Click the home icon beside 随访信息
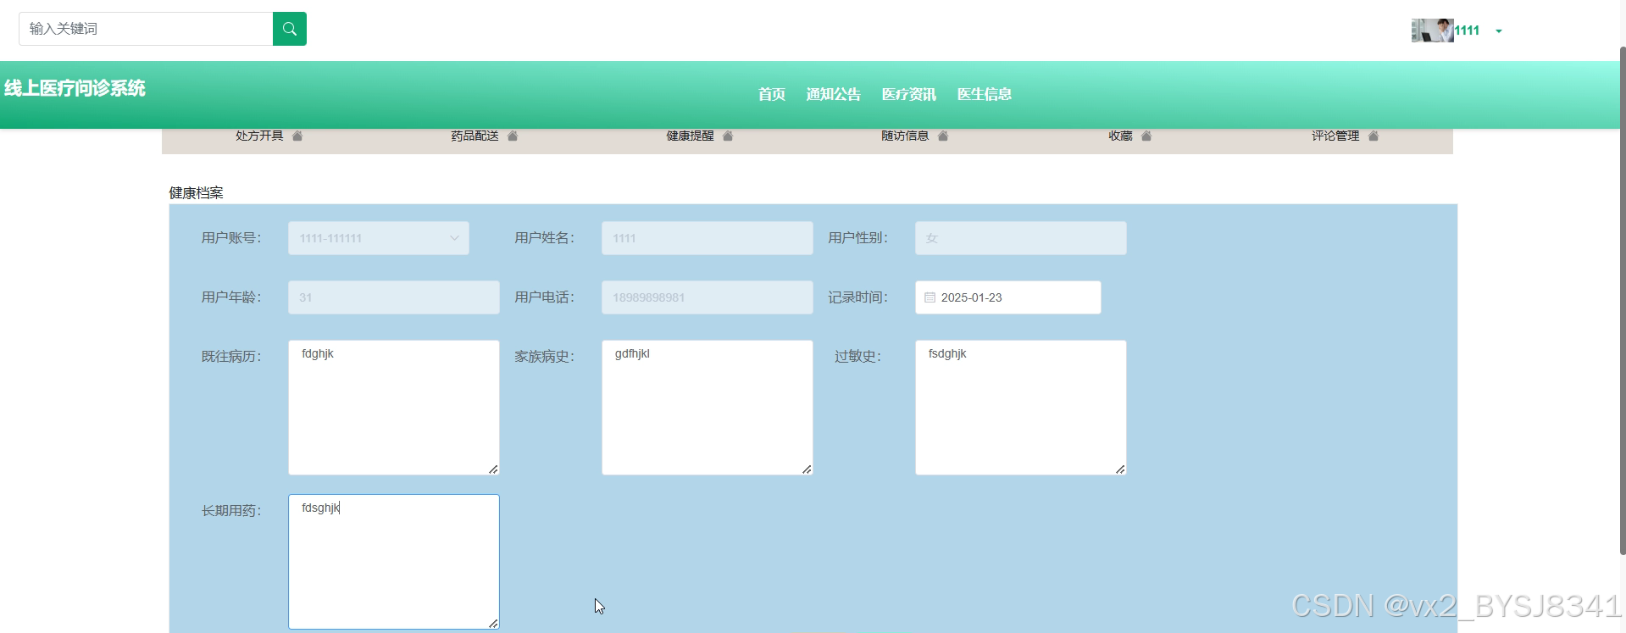Viewport: 1626px width, 633px height. point(943,136)
